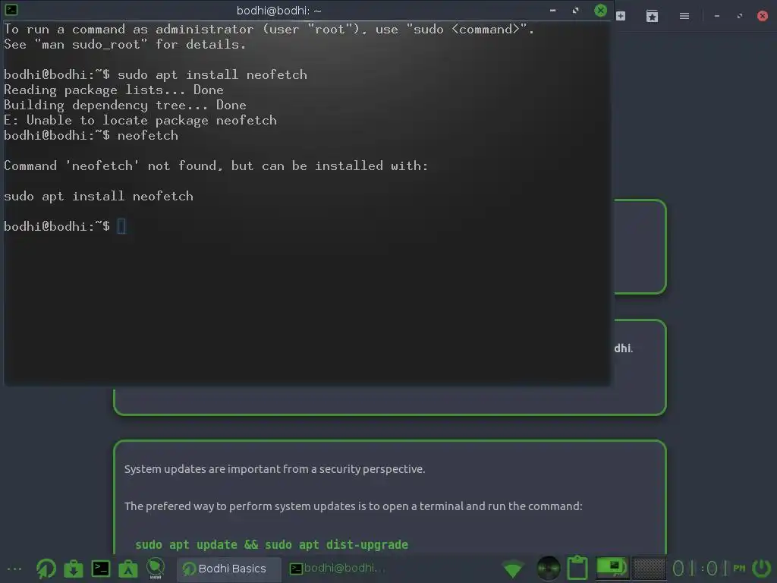Click the power/system shutdown icon

click(x=762, y=568)
